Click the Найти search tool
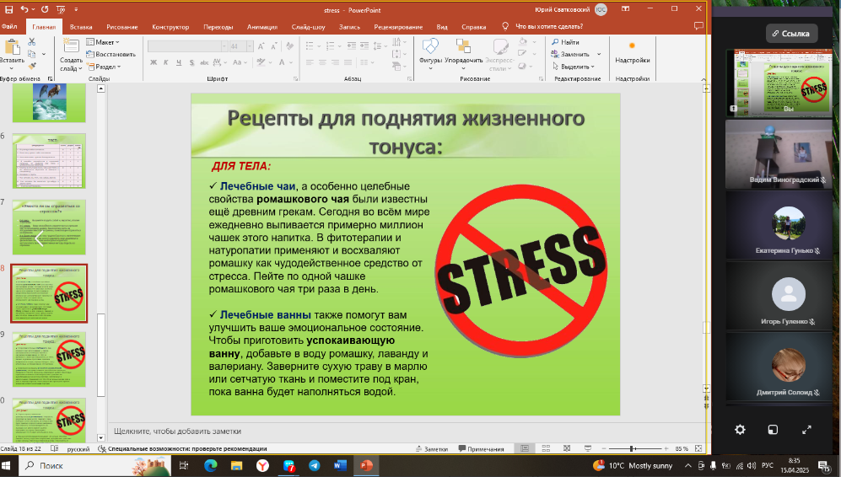Viewport: 841px width, 477px height. tap(565, 42)
